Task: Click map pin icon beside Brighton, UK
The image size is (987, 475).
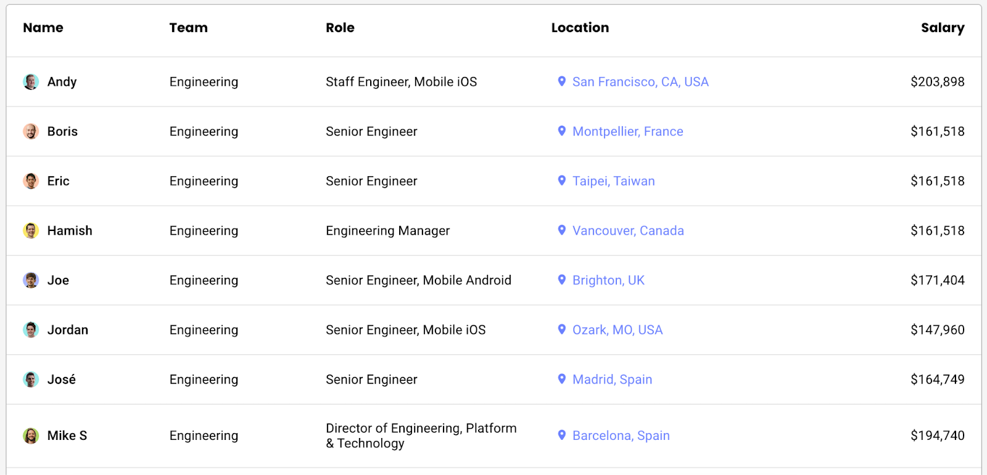Action: click(561, 280)
